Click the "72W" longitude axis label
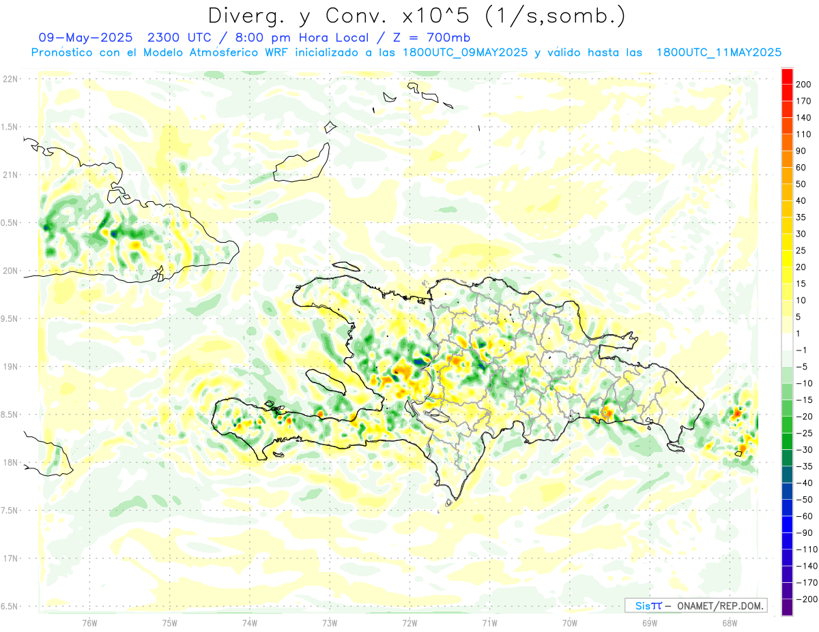The image size is (819, 632). coord(409,622)
